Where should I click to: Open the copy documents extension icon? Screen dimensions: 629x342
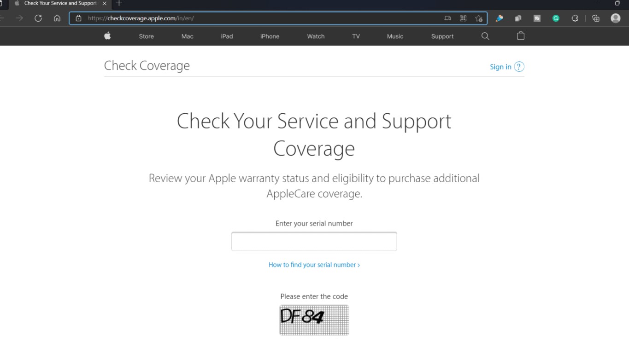click(x=518, y=18)
